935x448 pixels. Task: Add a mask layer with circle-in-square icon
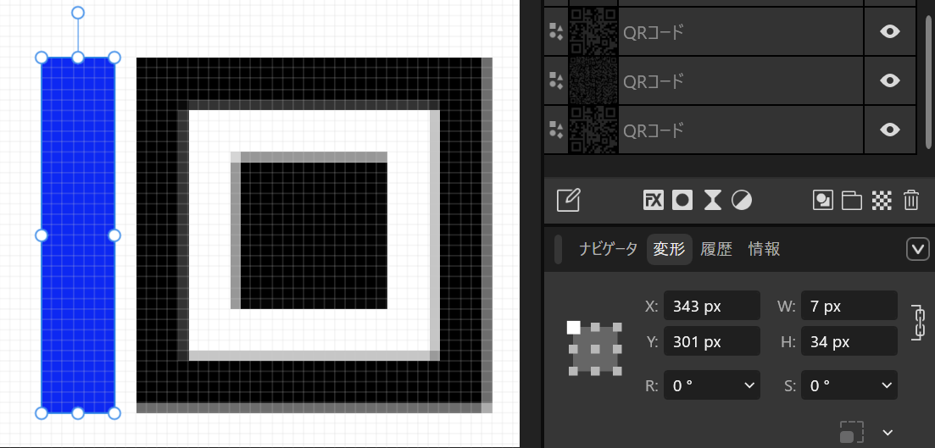682,200
